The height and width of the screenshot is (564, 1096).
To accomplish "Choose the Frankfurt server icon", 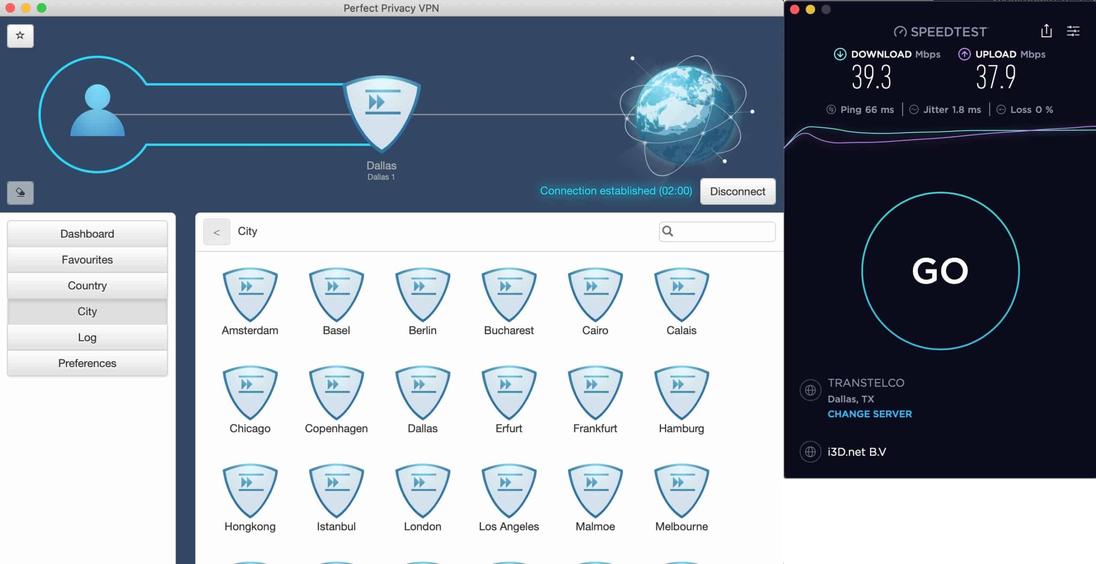I will (595, 392).
